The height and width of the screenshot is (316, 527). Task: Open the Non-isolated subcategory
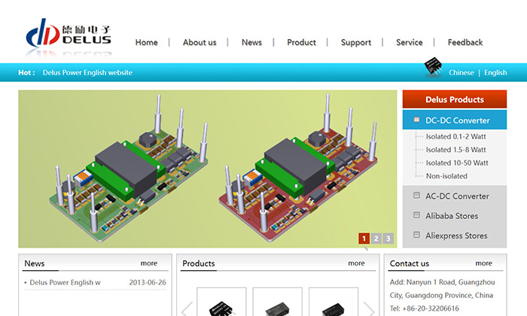(x=446, y=176)
